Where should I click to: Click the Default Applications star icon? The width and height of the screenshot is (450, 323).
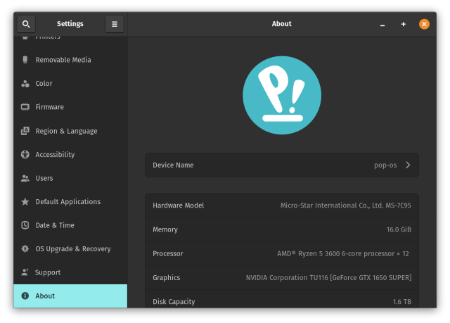pyautogui.click(x=25, y=201)
